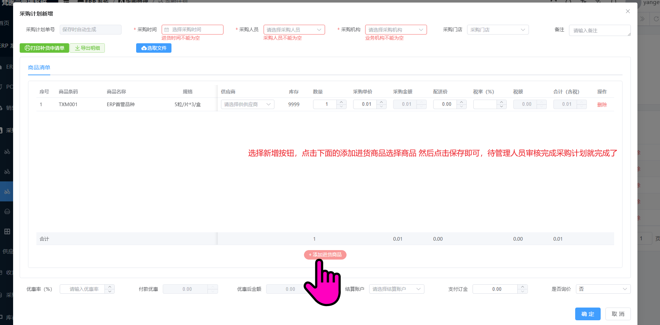Increase 配送价 with the up stepper arrow
The height and width of the screenshot is (325, 660).
(x=462, y=102)
